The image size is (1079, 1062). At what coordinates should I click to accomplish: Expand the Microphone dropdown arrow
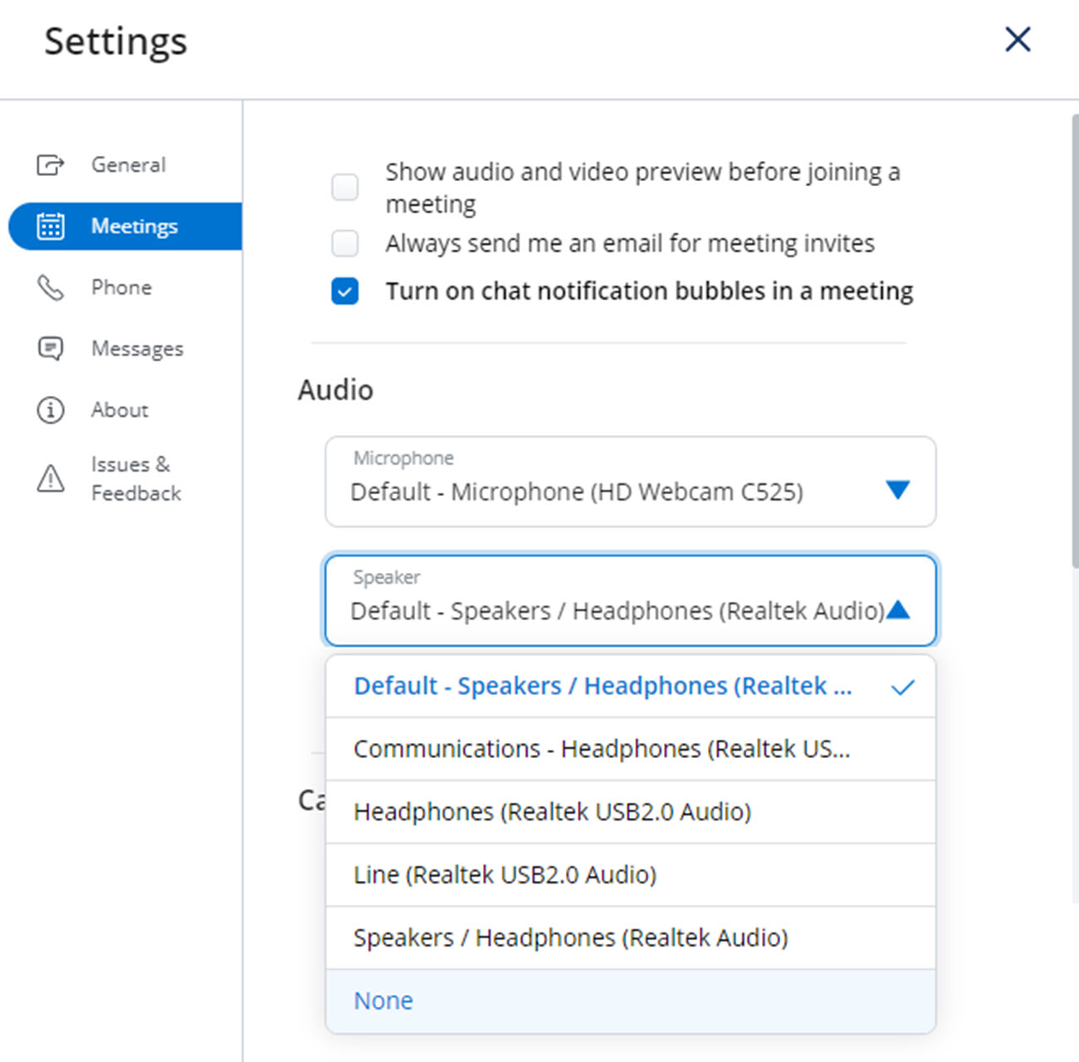click(x=897, y=490)
